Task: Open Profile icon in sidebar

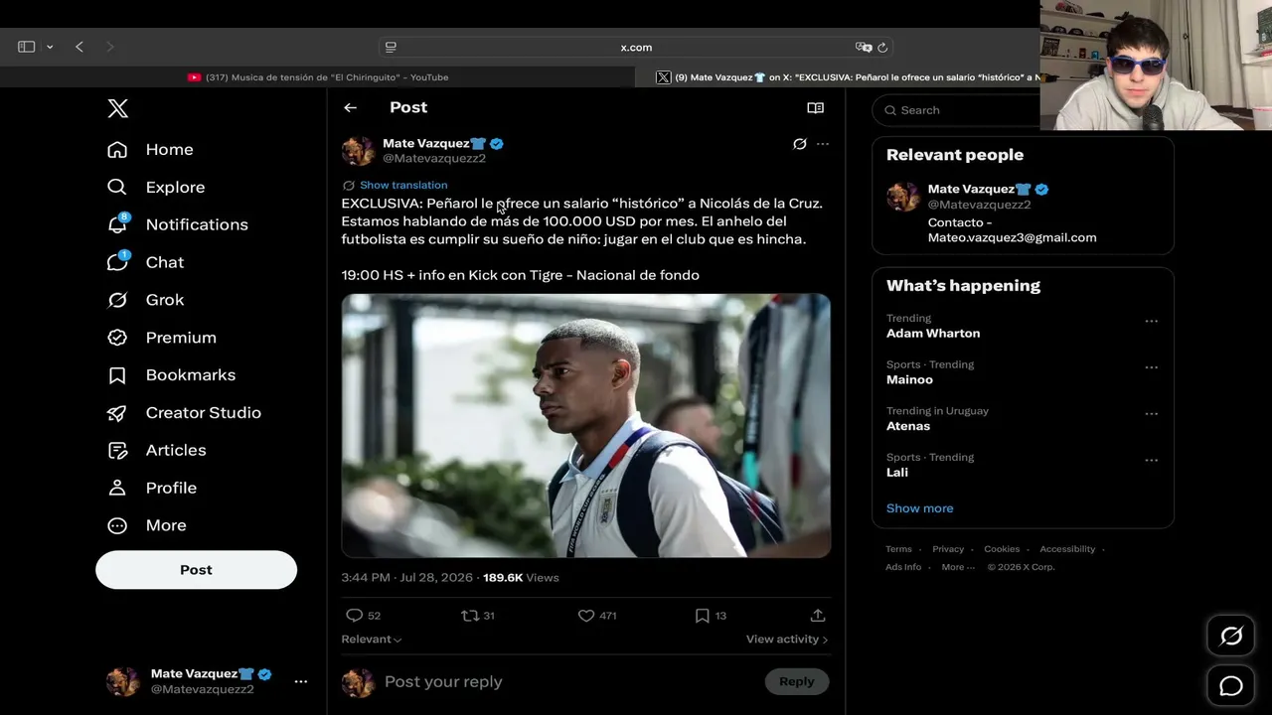Action: coord(117,488)
